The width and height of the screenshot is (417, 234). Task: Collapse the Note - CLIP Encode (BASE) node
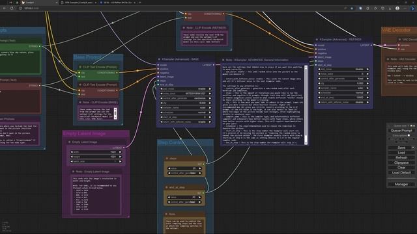click(x=80, y=103)
